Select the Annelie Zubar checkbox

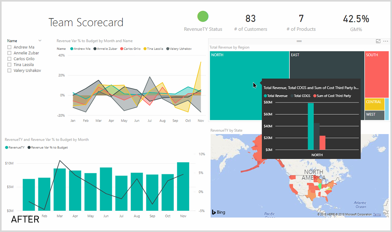click(9, 53)
